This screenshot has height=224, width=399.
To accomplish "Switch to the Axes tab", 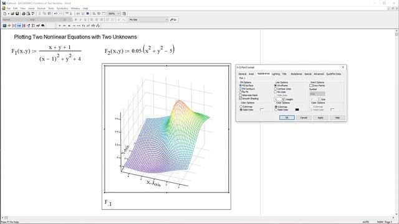I will click(x=251, y=74).
